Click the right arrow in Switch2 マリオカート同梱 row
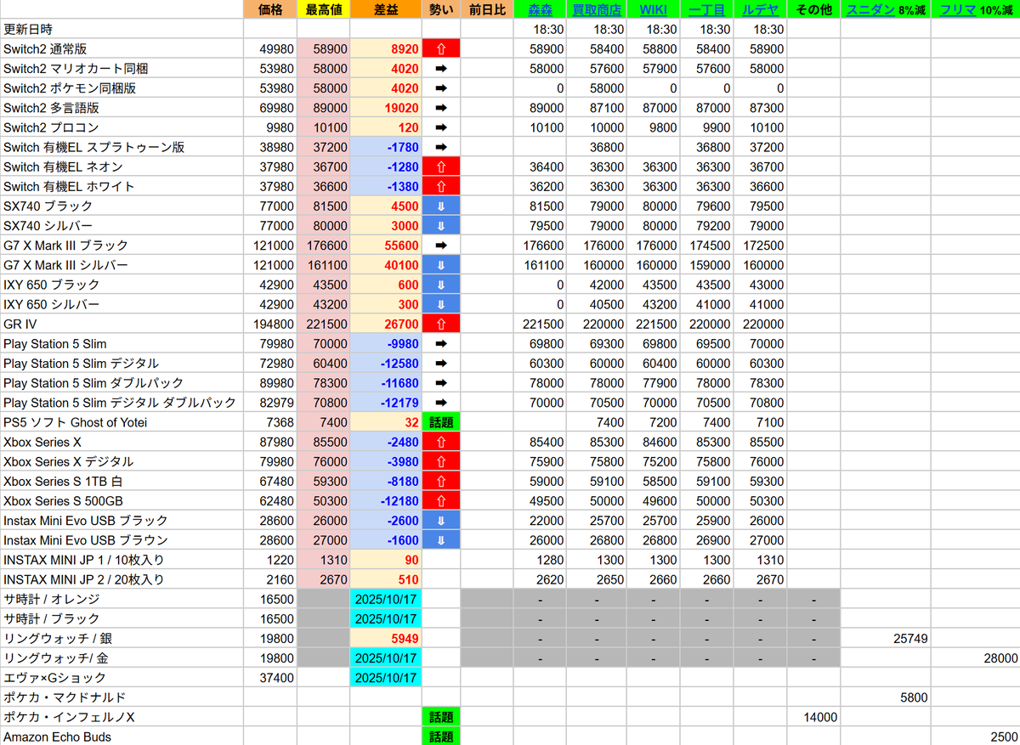Screen dimensions: 1020x745 tap(440, 68)
